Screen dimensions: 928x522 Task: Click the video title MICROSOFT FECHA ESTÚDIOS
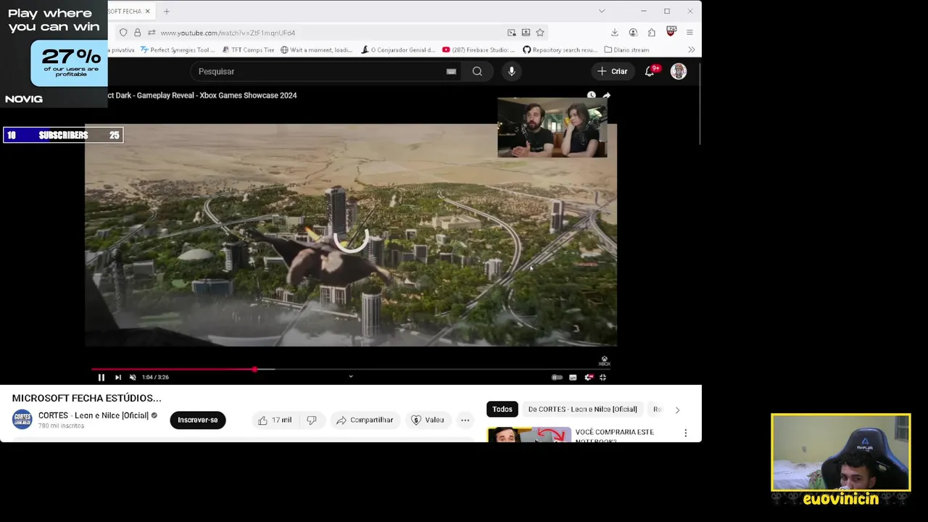coord(87,398)
